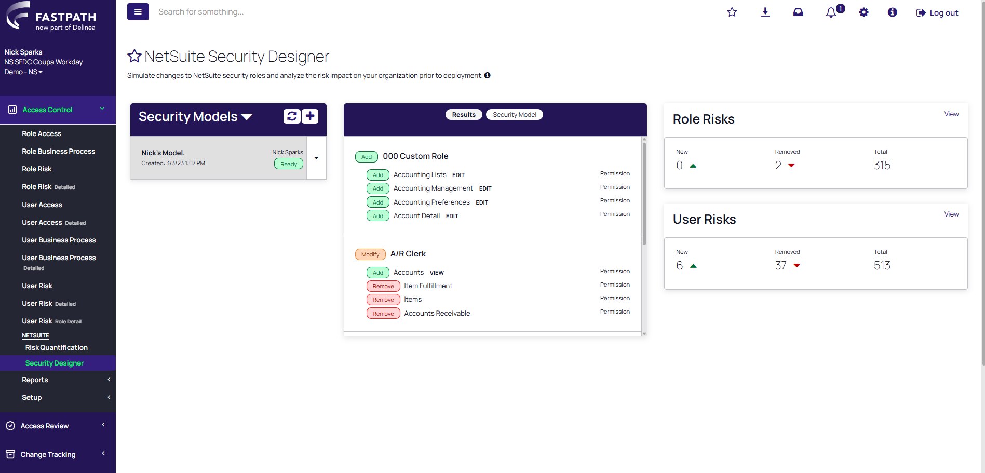This screenshot has width=985, height=473.
Task: Expand the Access Review section
Action: (x=58, y=426)
